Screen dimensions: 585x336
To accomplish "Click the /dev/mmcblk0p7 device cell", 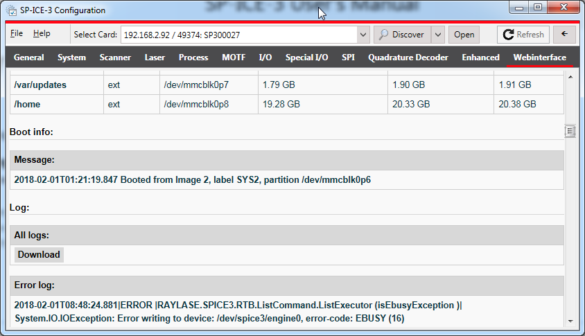I will click(x=209, y=85).
